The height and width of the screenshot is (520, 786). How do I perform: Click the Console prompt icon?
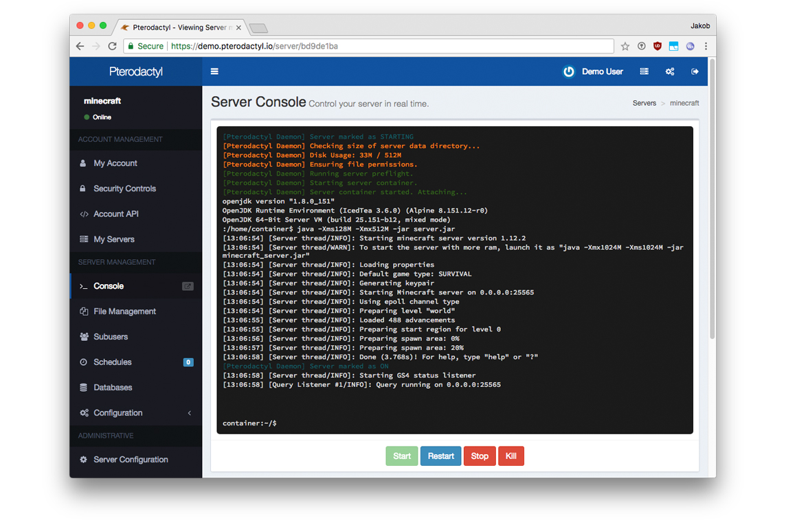[84, 286]
